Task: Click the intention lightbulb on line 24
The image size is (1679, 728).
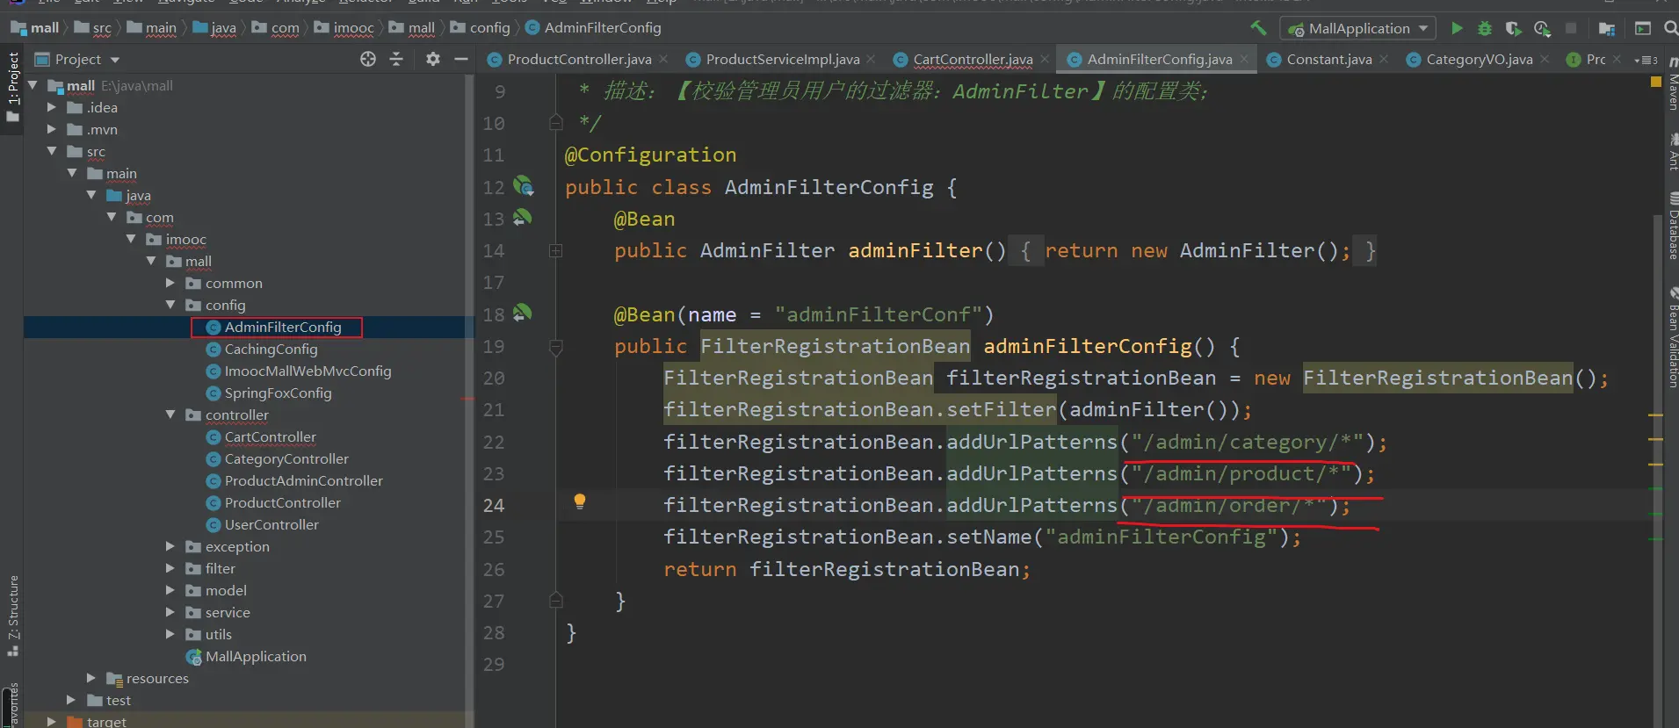Action: coord(580,501)
